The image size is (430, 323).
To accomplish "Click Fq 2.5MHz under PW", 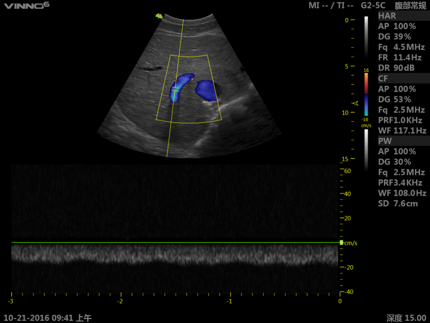I will (401, 173).
